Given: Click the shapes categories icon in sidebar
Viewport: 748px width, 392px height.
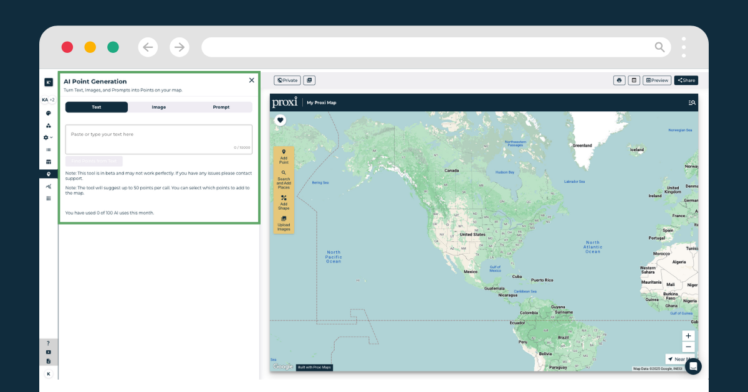Looking at the screenshot, I should [x=49, y=125].
